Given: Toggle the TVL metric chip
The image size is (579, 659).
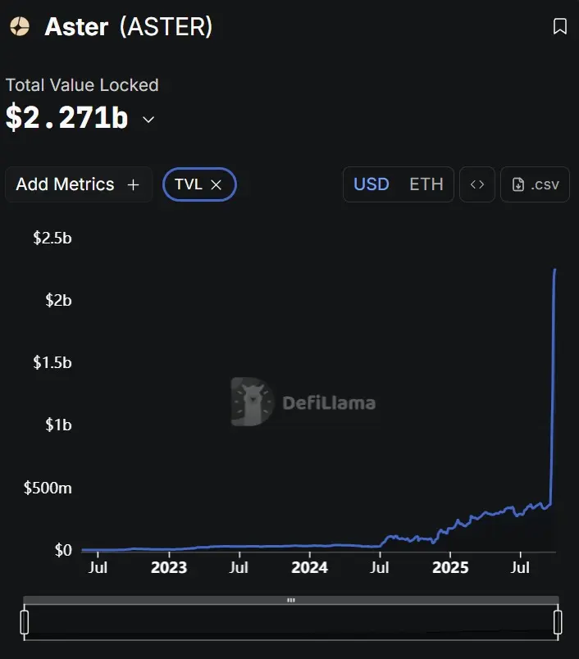Looking at the screenshot, I should pyautogui.click(x=189, y=184).
